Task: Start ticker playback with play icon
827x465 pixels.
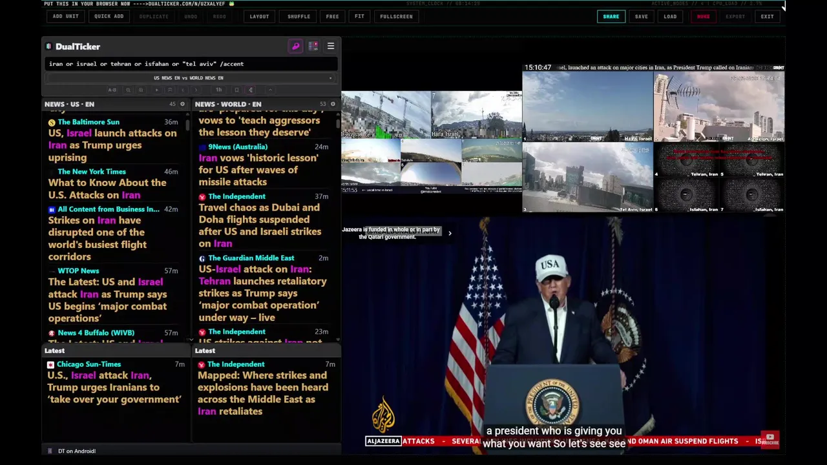Action: pos(157,90)
